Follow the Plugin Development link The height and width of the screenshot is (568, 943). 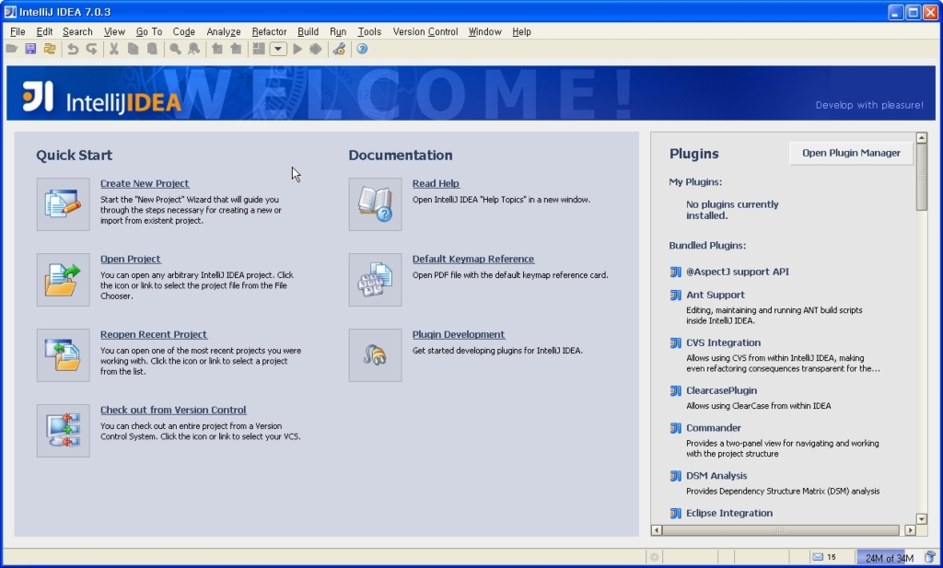[x=459, y=334]
